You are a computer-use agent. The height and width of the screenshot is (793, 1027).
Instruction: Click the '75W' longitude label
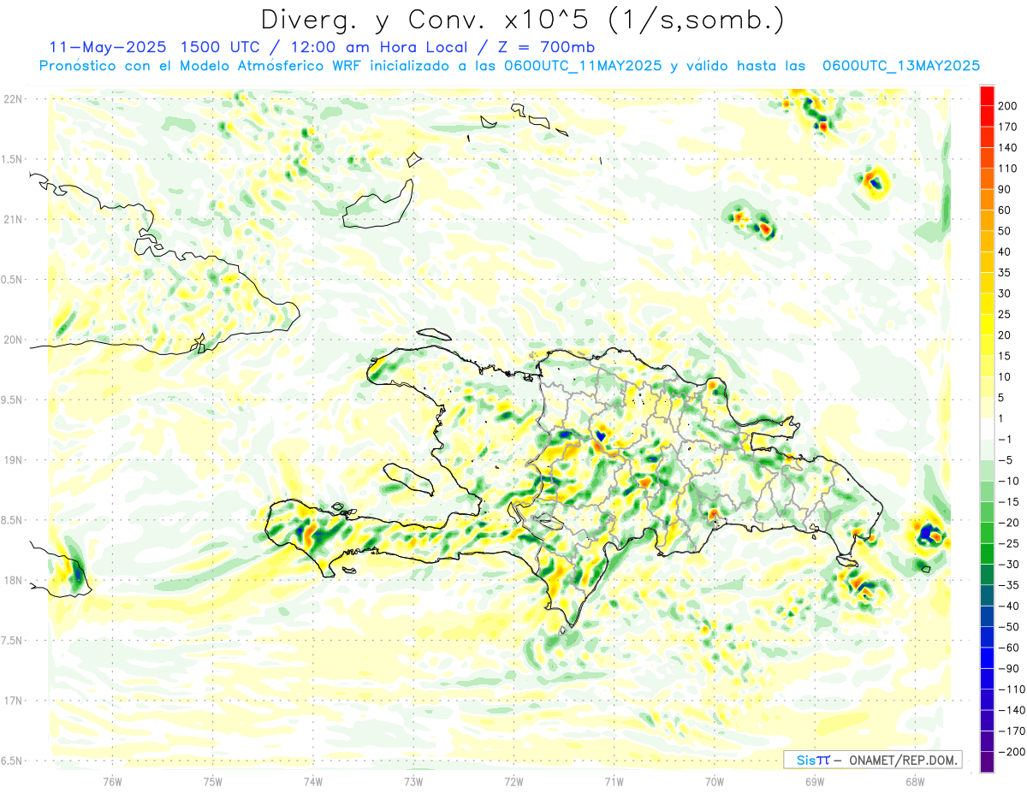(x=213, y=780)
